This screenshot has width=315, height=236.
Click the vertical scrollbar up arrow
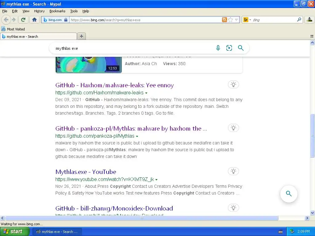pos(313,42)
